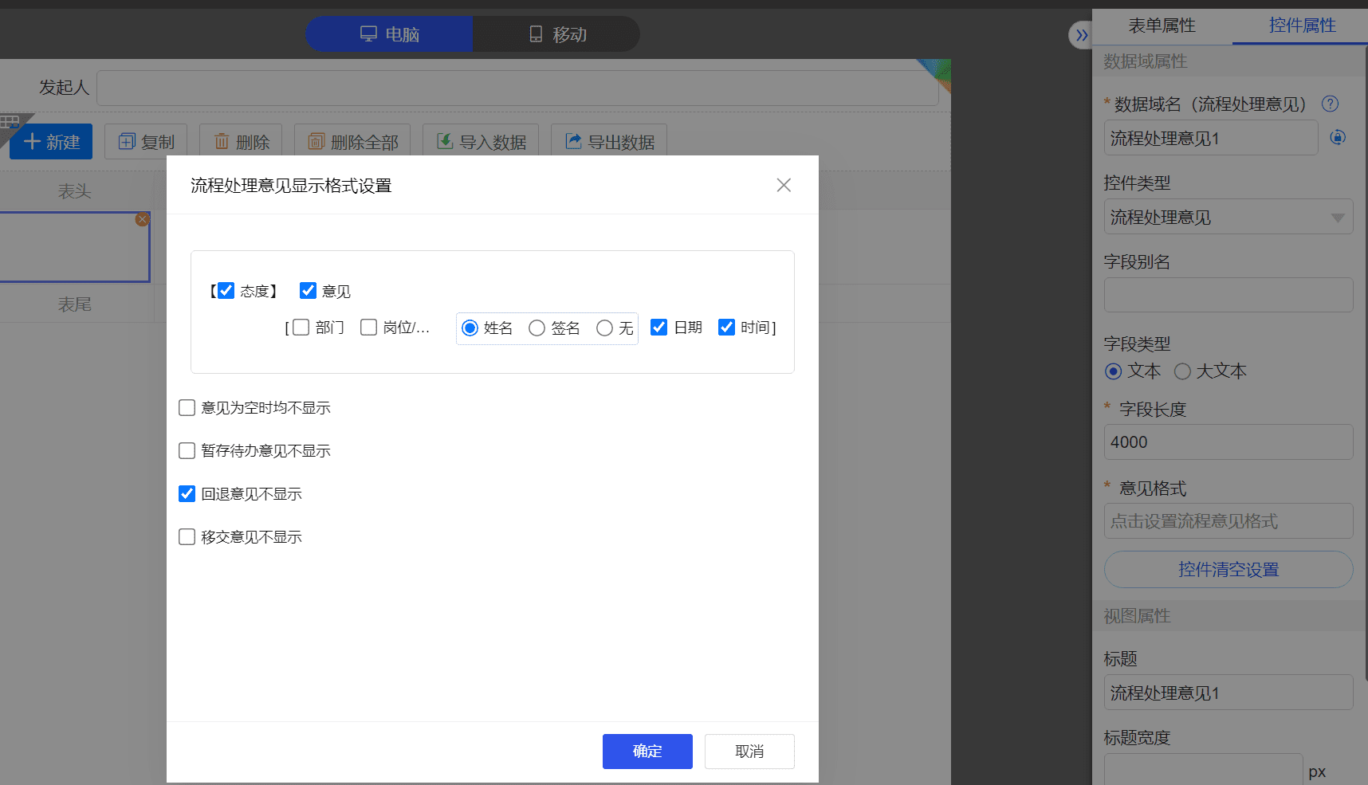Click the table grid icon at top-left
The image size is (1368, 785).
(10, 122)
